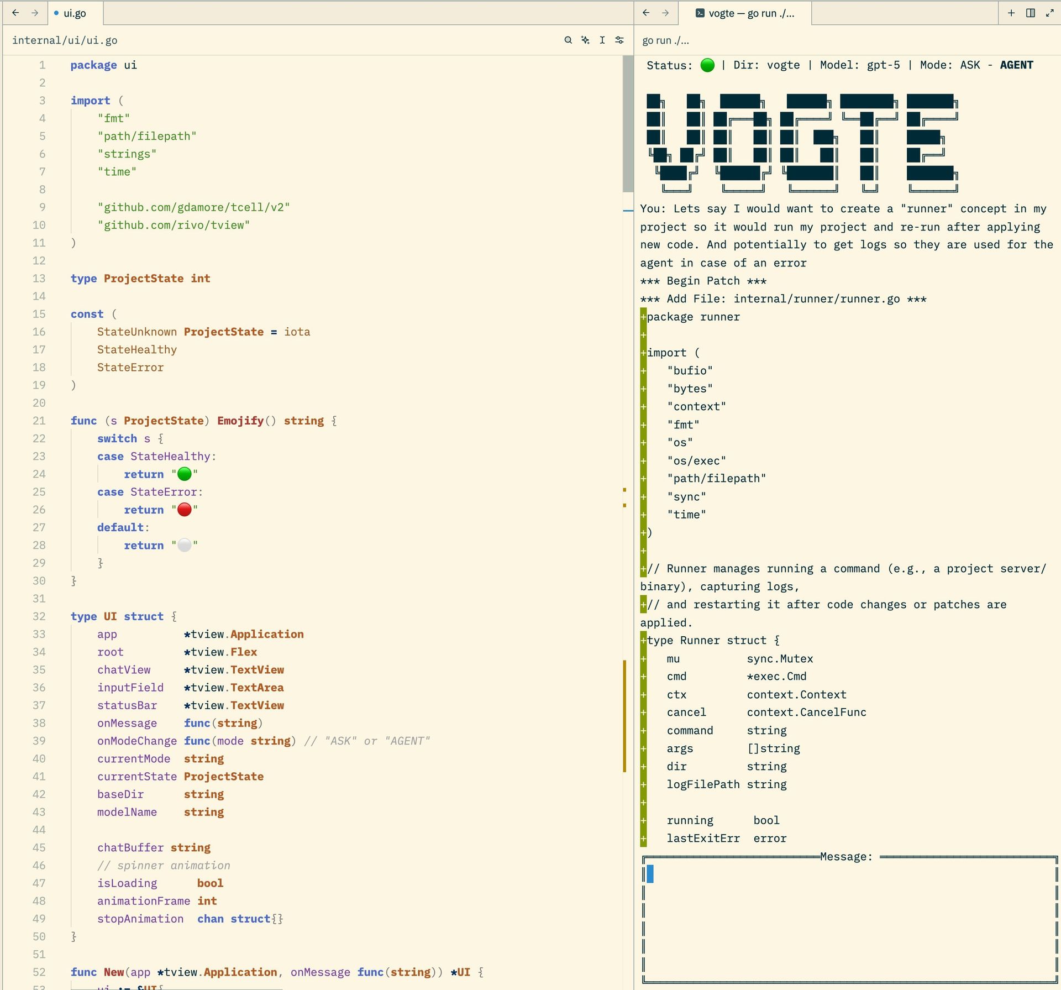Zoom the terminal pane with the expand icon

[1049, 13]
